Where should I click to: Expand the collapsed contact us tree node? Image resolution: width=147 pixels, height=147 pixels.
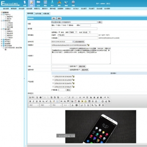coord(2,40)
